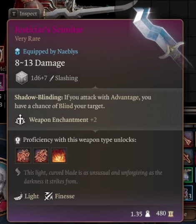Click the Inspect button

point(24,14)
